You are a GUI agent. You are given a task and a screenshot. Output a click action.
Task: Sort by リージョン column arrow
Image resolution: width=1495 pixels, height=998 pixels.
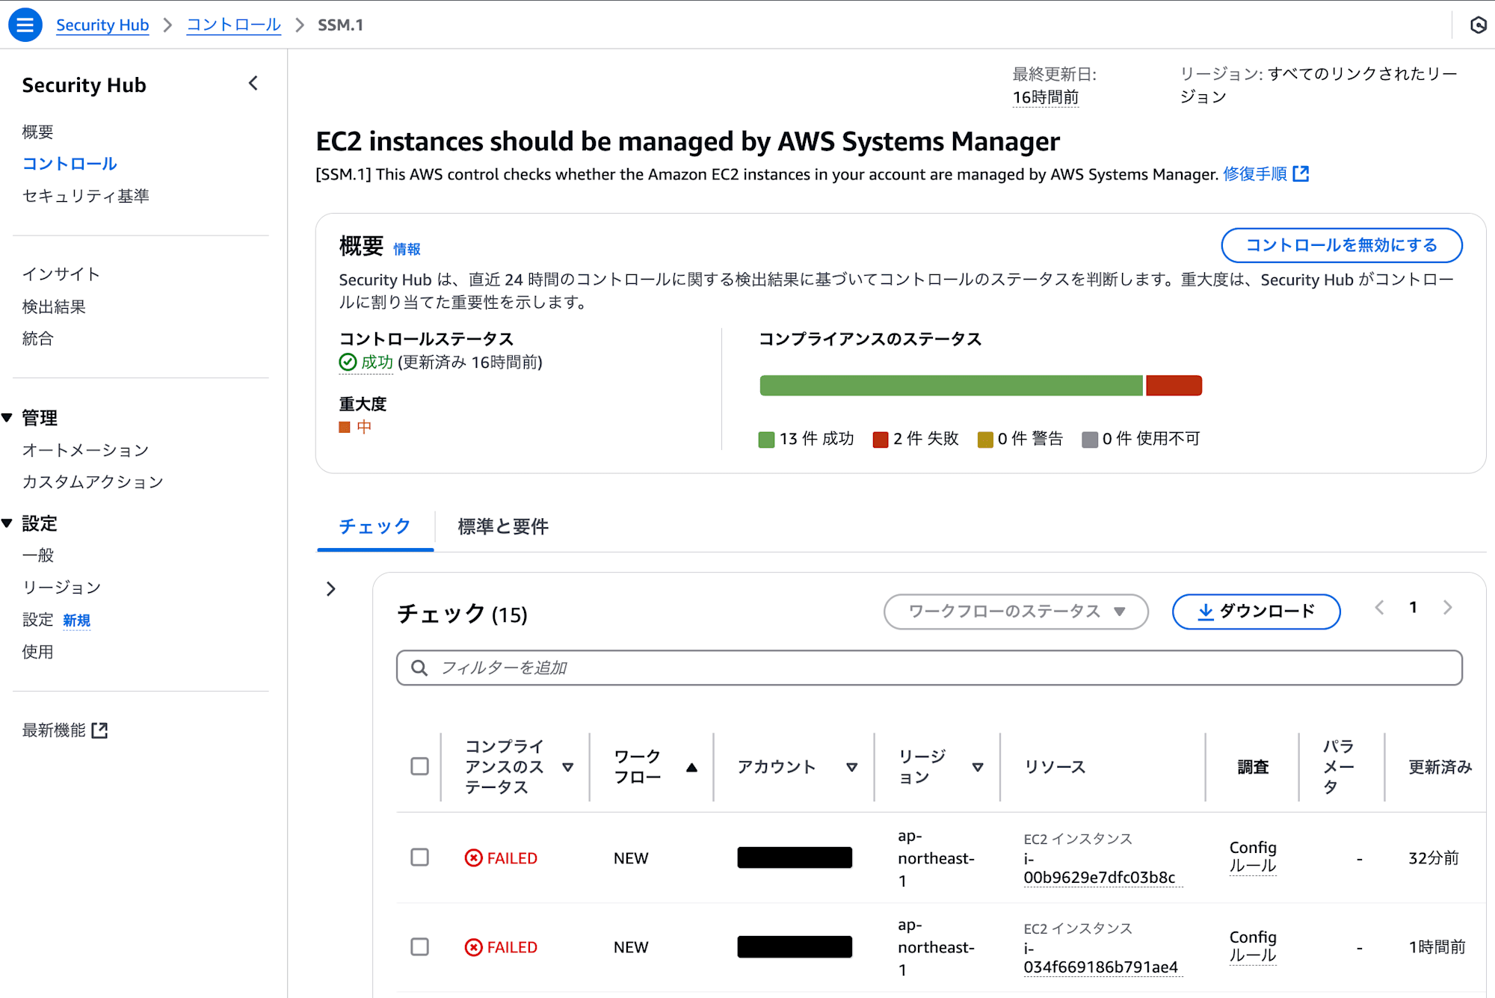click(978, 767)
